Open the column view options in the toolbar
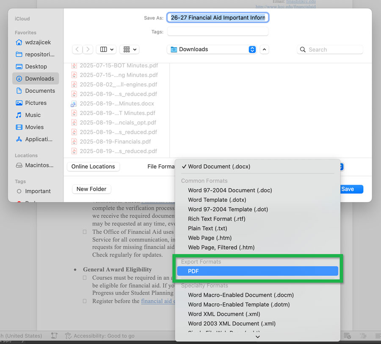Viewport: 381px width, 344px height. click(x=106, y=49)
